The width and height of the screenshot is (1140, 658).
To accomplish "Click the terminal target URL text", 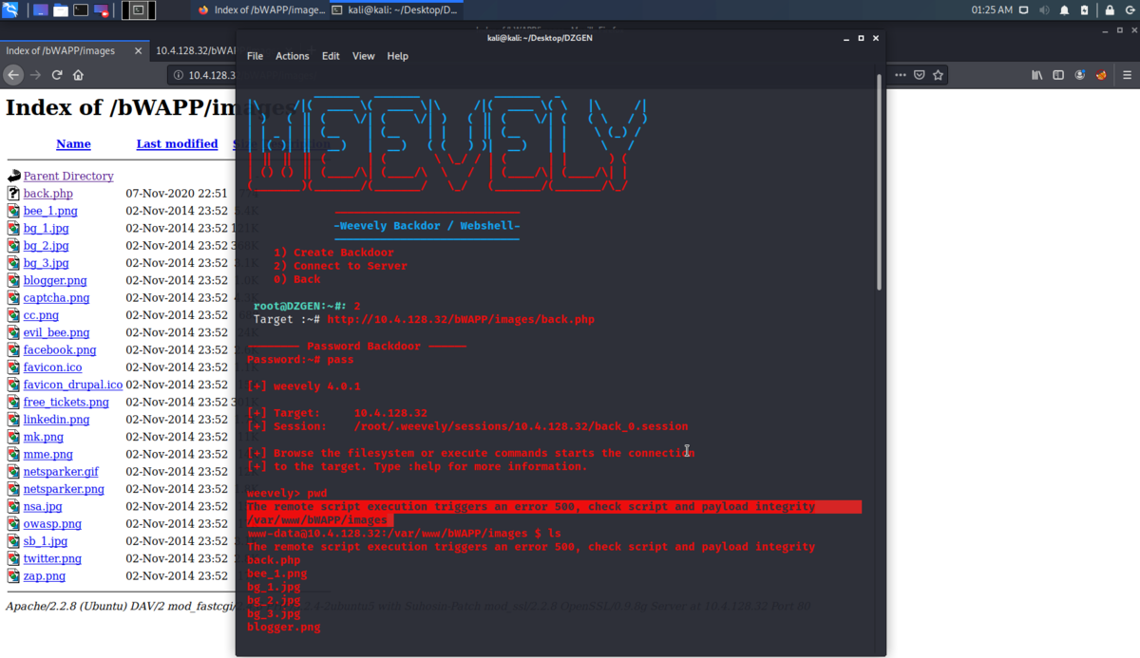I will coord(461,319).
